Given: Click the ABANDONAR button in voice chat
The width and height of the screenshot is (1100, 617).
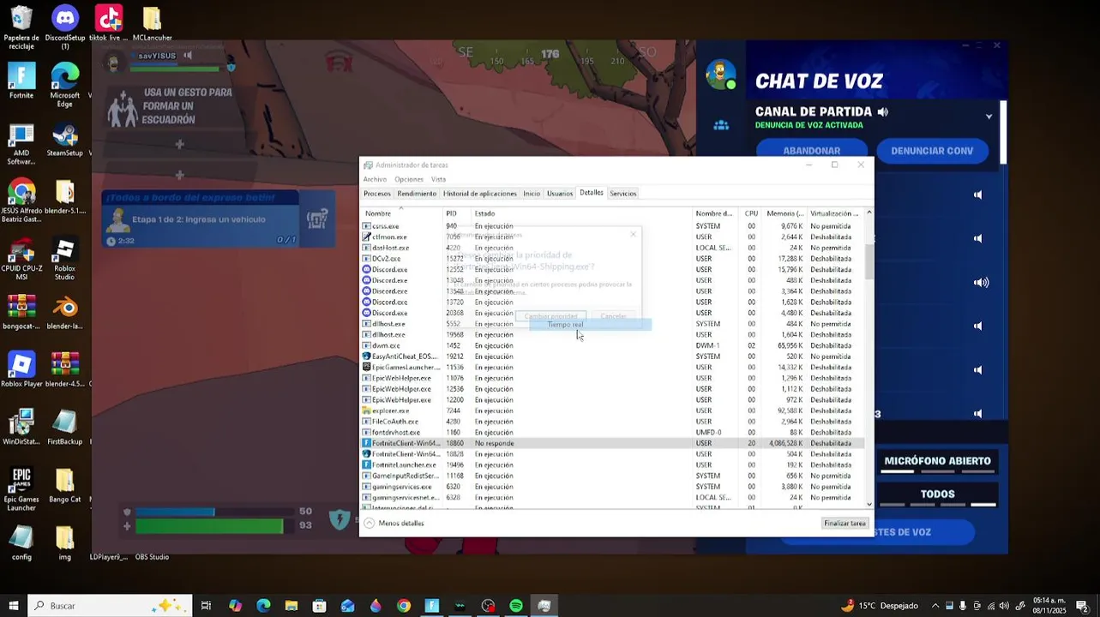Looking at the screenshot, I should [x=811, y=151].
